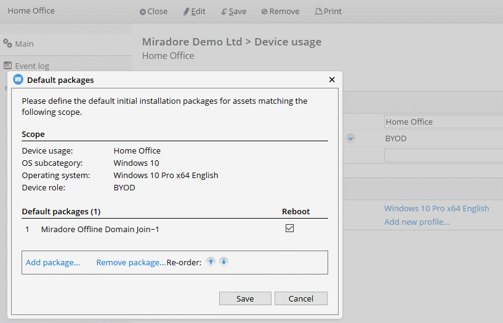This screenshot has width=503, height=323.
Task: Click the gears icon beside Main
Action: (7, 43)
